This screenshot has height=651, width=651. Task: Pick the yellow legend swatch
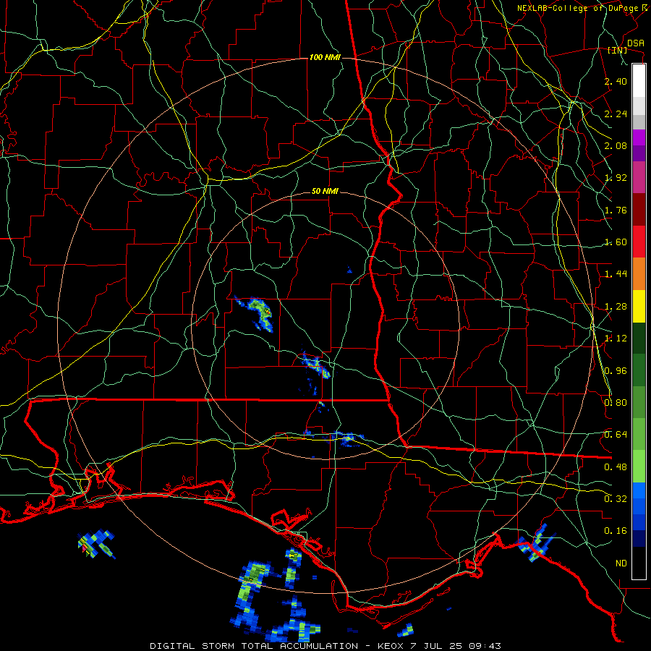[x=639, y=306]
